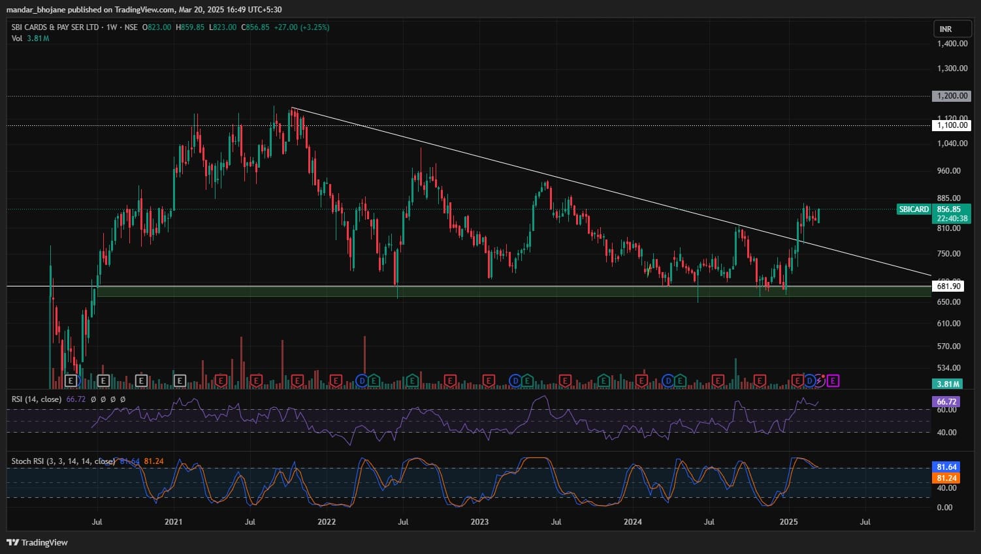The width and height of the screenshot is (981, 554).
Task: Click the leftmost blue dividend D marker
Action: 362,380
